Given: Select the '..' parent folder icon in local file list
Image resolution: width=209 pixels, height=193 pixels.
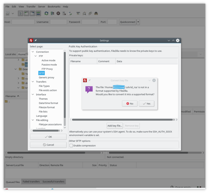Looking at the screenshot, I should (x=6, y=101).
